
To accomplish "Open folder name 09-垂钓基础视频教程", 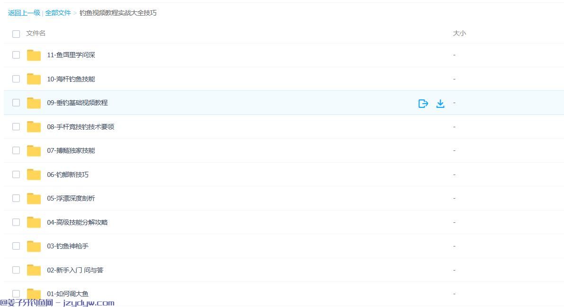I will (x=77, y=103).
